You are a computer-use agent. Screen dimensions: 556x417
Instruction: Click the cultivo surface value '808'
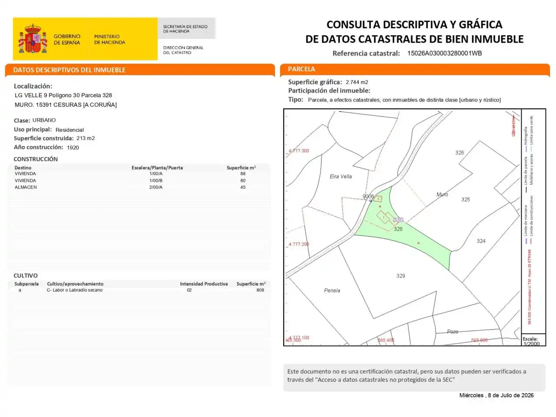point(260,290)
